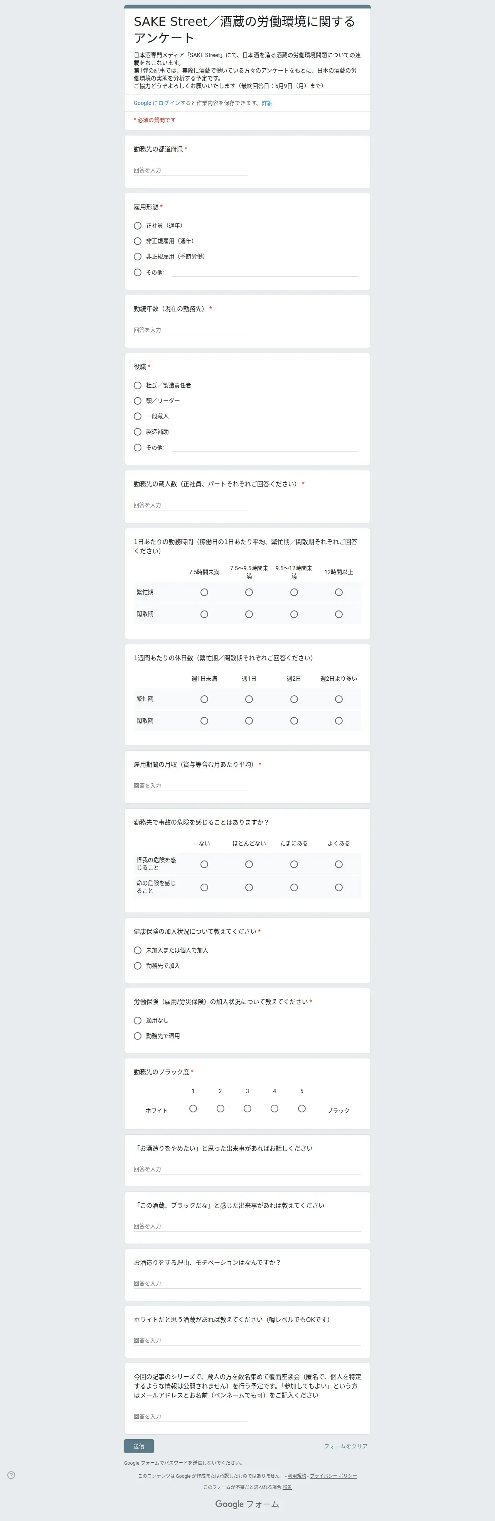Choose 頭／リーダー role
Viewport: 495px width, 1521px height.
138,401
